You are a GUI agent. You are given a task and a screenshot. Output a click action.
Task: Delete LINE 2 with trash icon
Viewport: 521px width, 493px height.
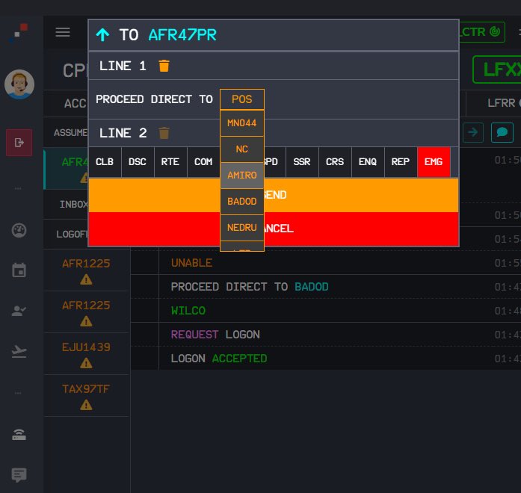coord(164,133)
